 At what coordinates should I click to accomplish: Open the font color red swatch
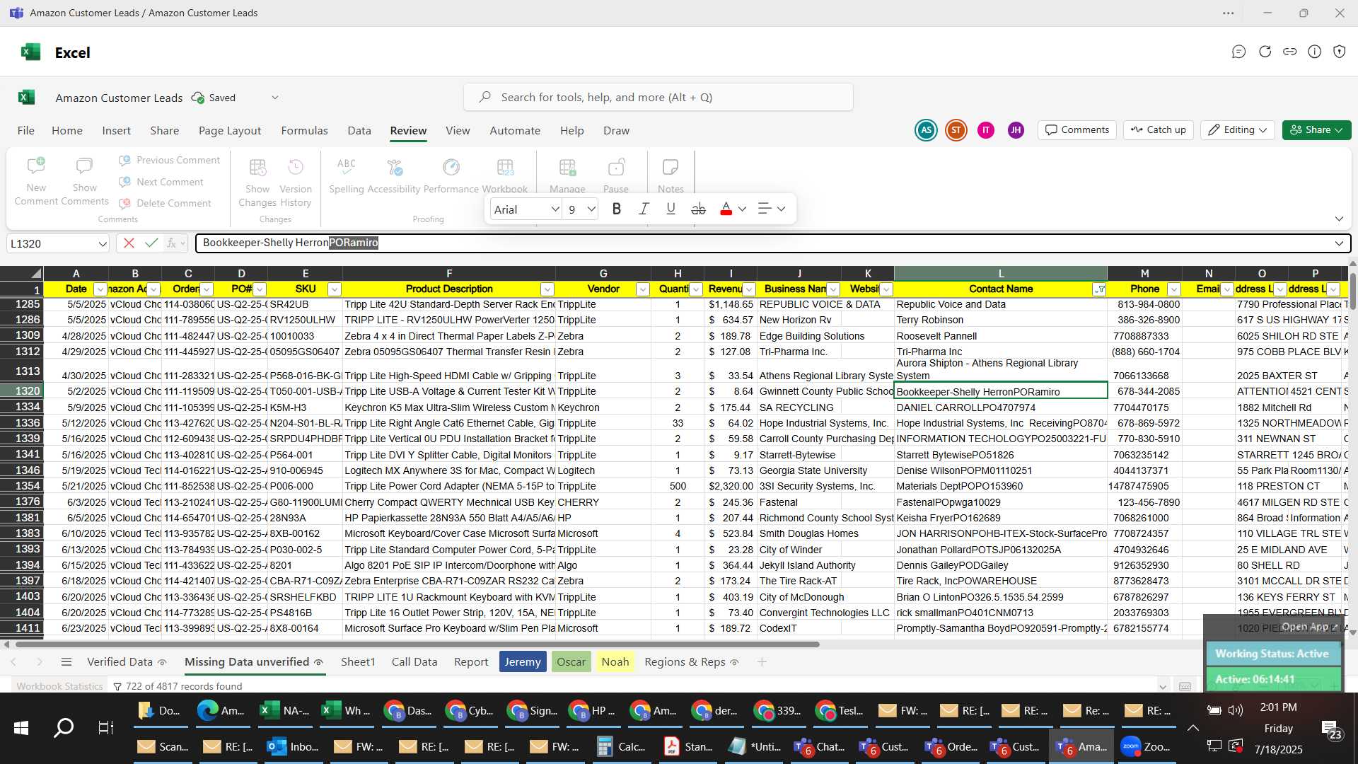[x=726, y=209]
